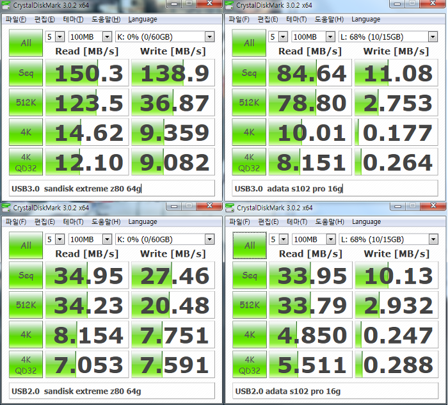Run Seq test in USB2.0 adata window

pyautogui.click(x=250, y=275)
